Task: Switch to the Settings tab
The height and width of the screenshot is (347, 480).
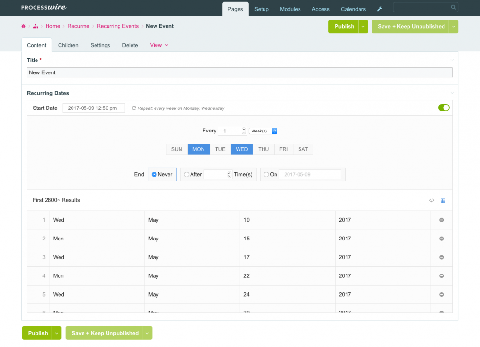Action: (x=100, y=45)
